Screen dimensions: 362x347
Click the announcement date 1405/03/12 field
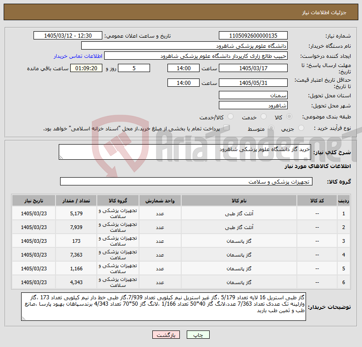tap(68, 36)
